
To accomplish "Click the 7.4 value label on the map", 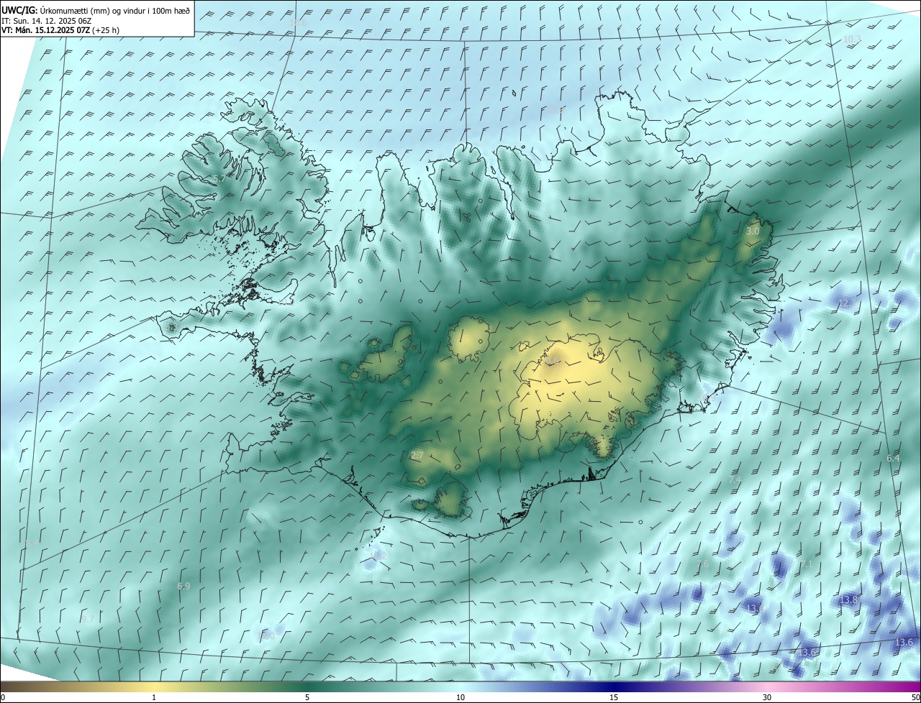I will [735, 480].
